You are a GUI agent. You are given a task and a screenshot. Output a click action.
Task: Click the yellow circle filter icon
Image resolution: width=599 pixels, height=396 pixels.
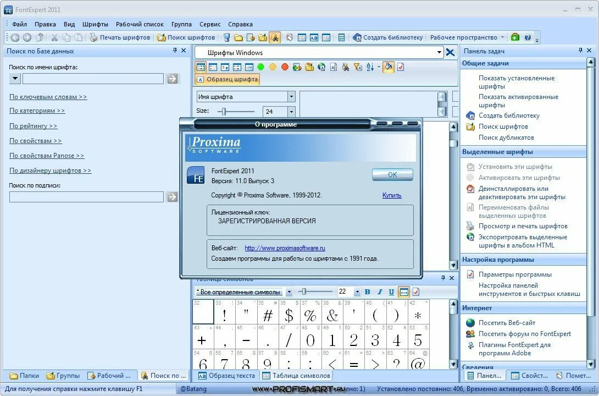273,67
